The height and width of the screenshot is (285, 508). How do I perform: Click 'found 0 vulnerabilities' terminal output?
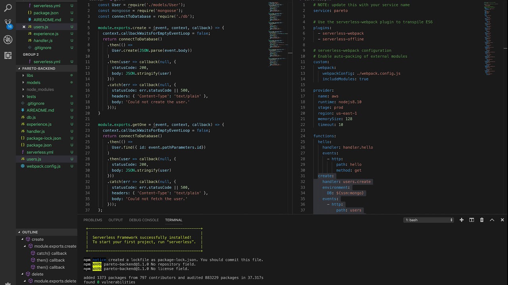[x=109, y=282]
